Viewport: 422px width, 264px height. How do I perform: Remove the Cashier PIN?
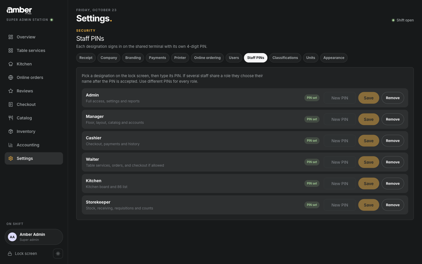pos(393,141)
